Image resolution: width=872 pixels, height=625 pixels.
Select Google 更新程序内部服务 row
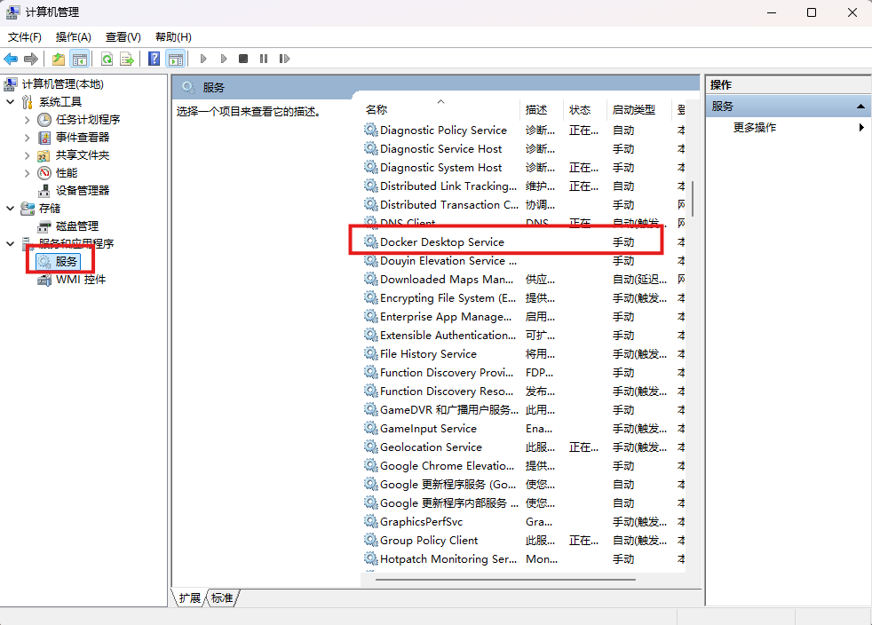(x=523, y=502)
